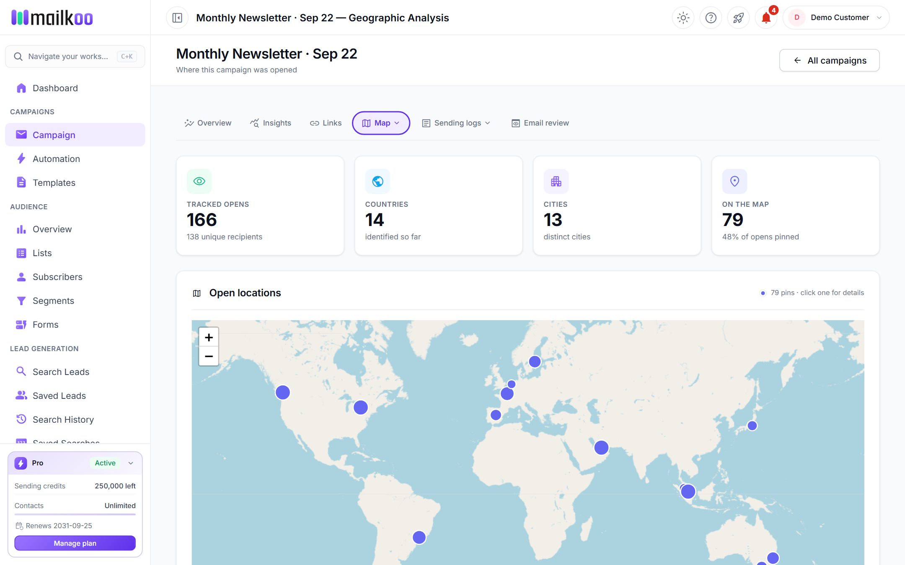The width and height of the screenshot is (905, 565).
Task: Click the Manage plan button
Action: click(75, 543)
